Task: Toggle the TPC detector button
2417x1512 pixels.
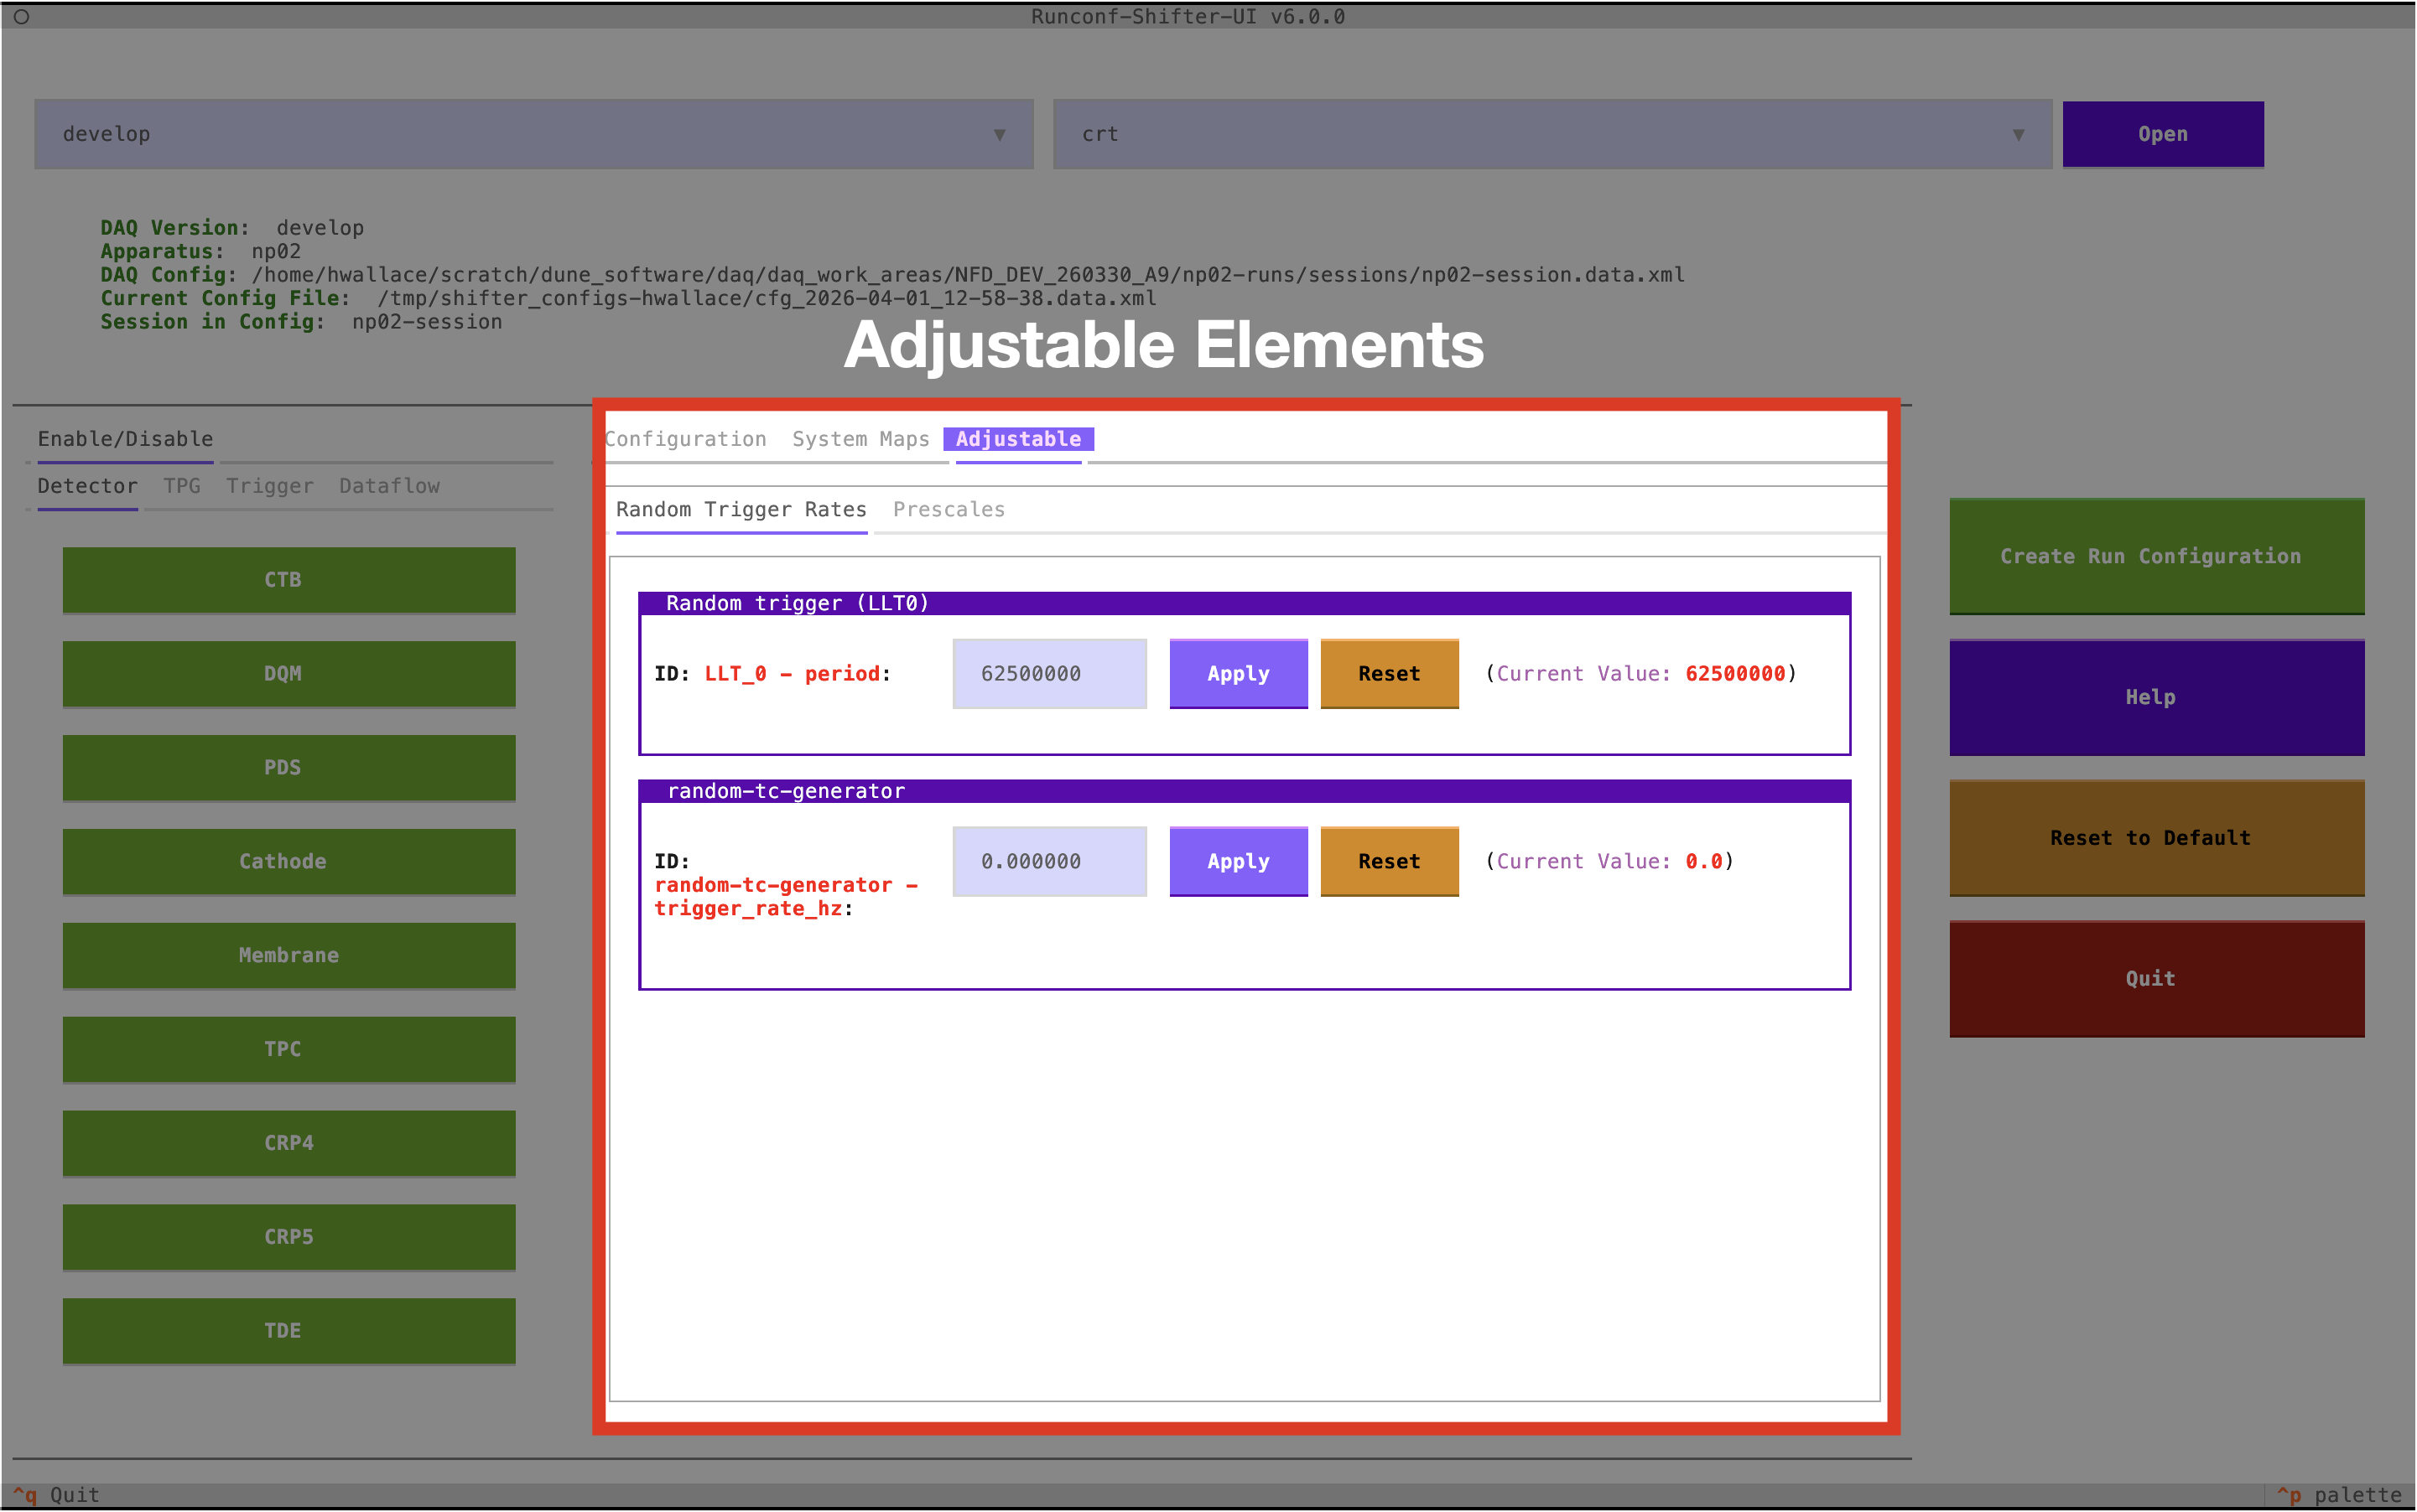Action: point(289,1050)
